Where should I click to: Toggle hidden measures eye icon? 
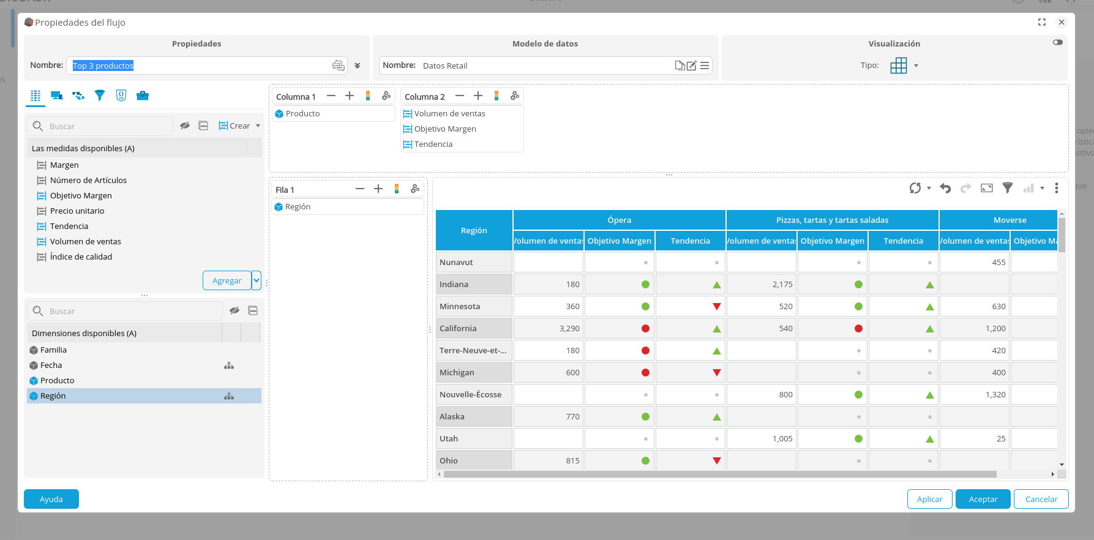[185, 126]
